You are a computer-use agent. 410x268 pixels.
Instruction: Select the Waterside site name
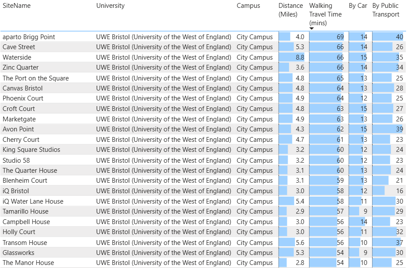[17, 57]
